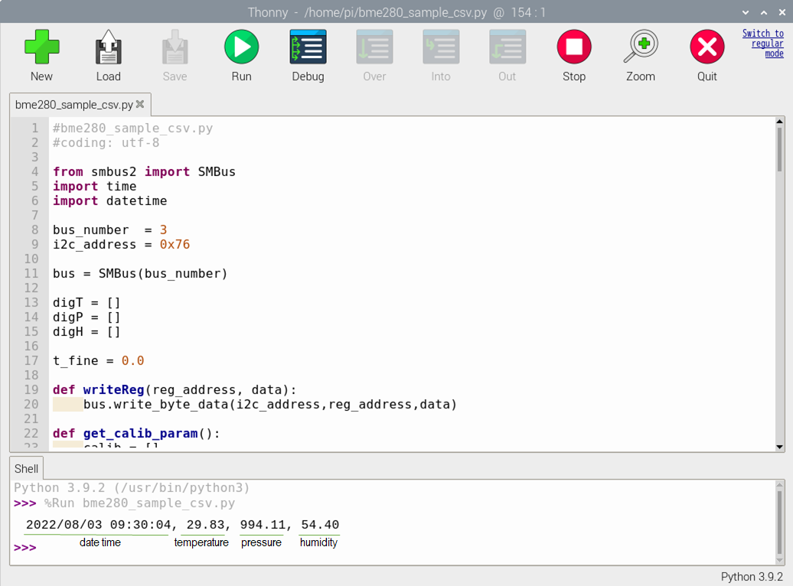Create a new file with the New icon
The width and height of the screenshot is (793, 586).
41,47
